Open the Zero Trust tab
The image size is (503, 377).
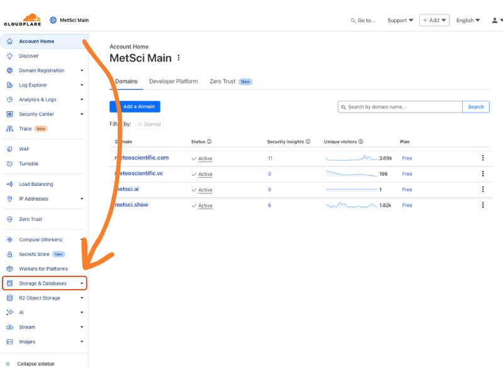(x=223, y=81)
